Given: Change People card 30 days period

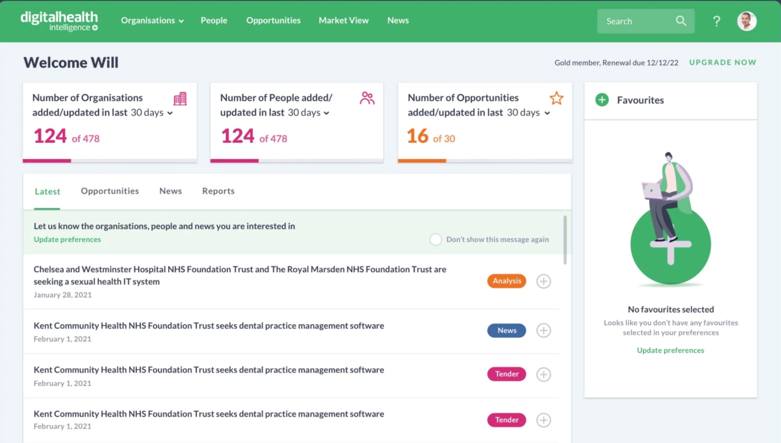Looking at the screenshot, I should tap(308, 113).
